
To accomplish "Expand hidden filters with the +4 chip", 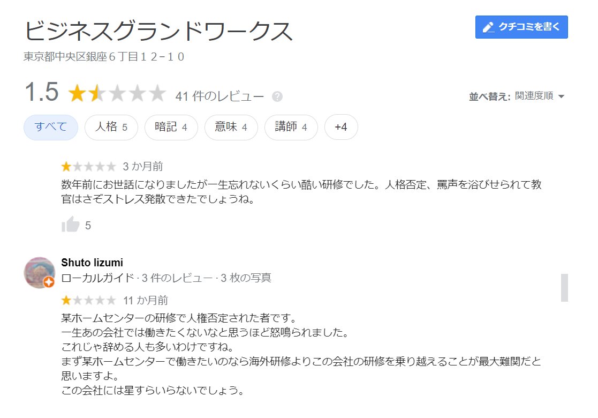I will tap(341, 127).
